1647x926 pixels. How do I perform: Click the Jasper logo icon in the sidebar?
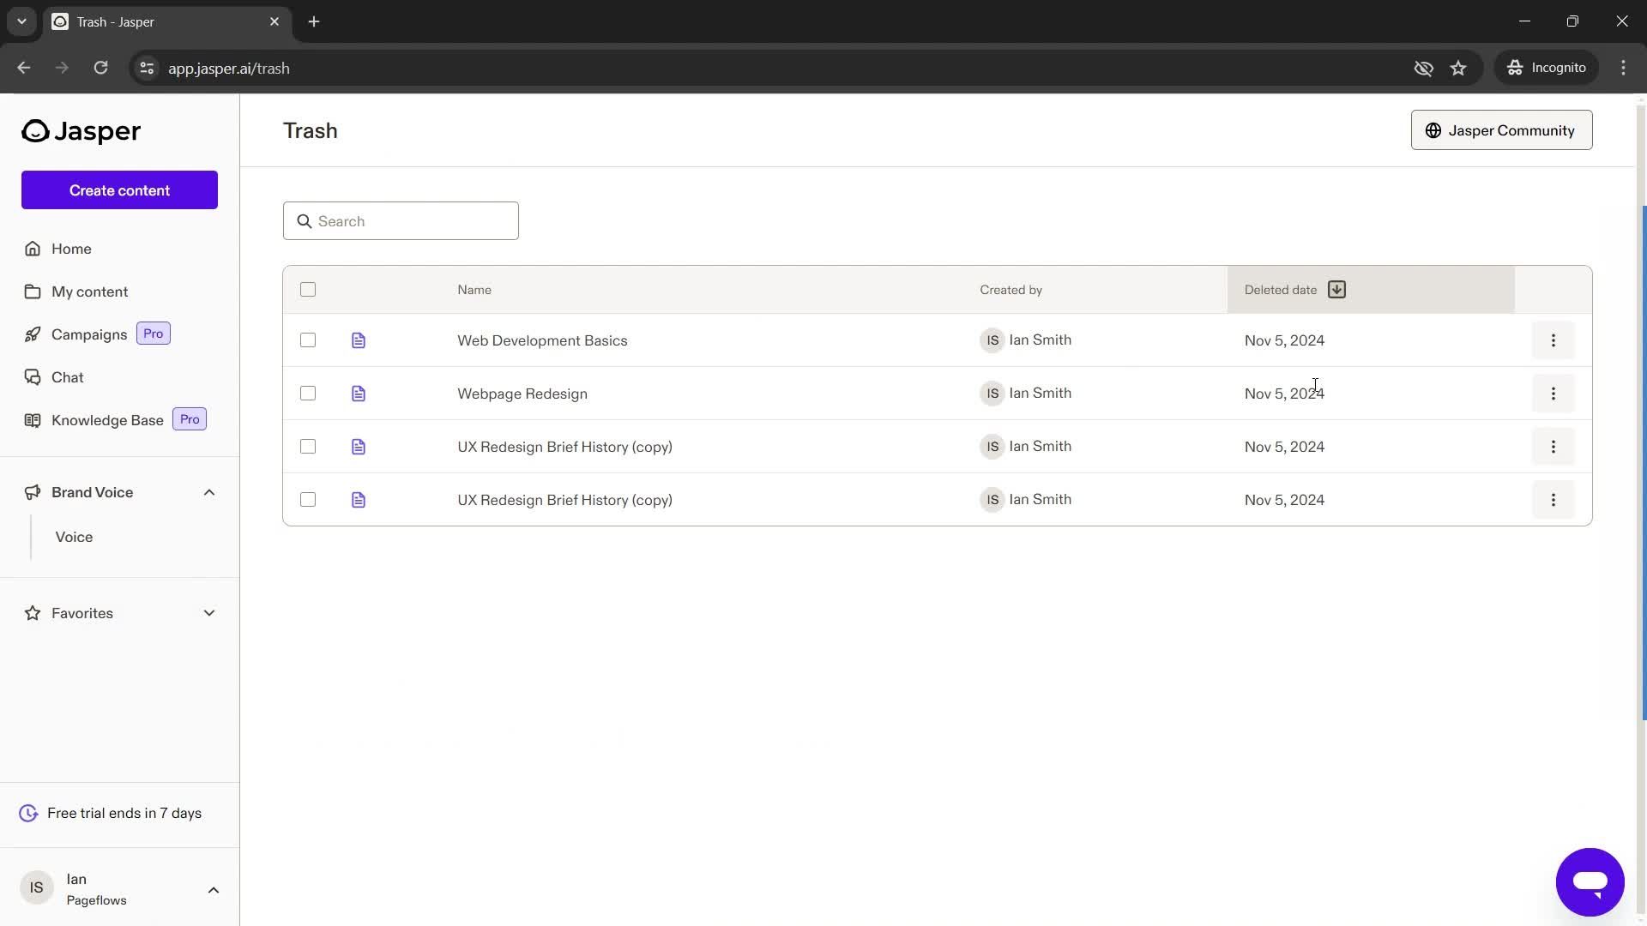(x=33, y=130)
